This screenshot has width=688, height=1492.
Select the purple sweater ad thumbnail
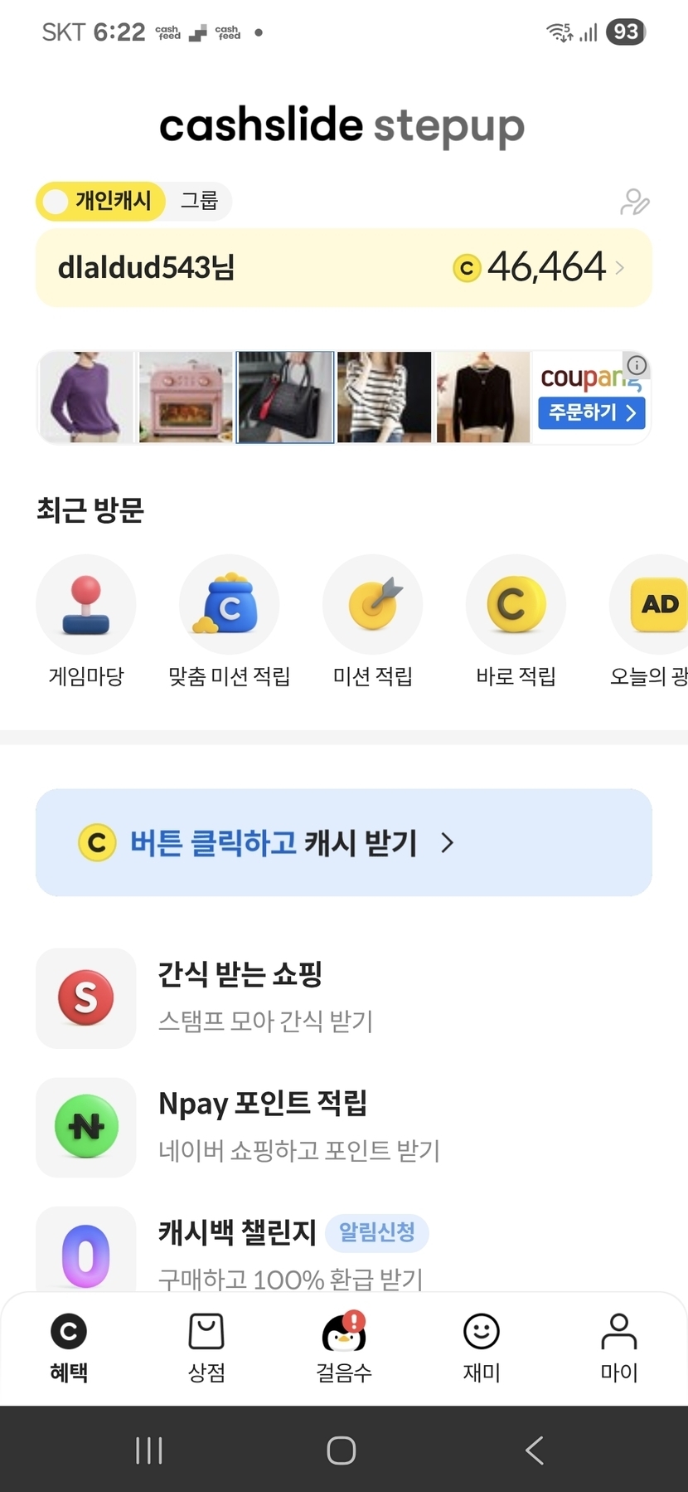point(86,397)
